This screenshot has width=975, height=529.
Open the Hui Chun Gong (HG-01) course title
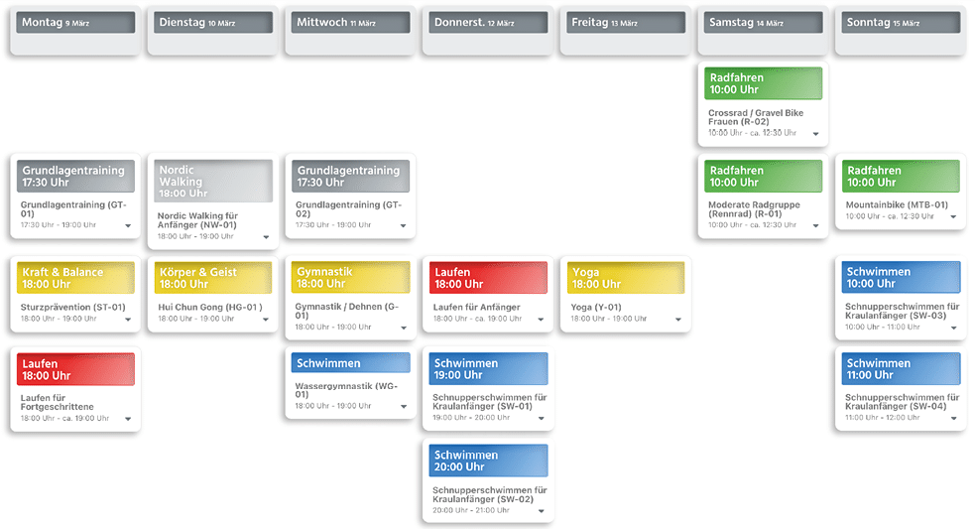pyautogui.click(x=210, y=308)
